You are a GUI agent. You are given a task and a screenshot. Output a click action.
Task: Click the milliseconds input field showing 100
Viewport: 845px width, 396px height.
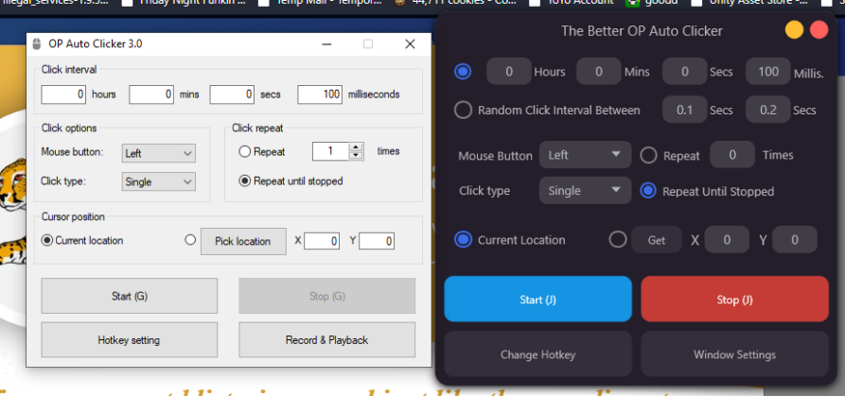pos(322,95)
